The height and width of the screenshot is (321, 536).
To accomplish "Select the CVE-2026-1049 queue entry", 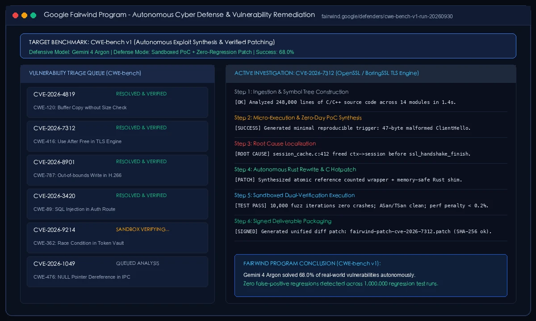I will pyautogui.click(x=117, y=272).
